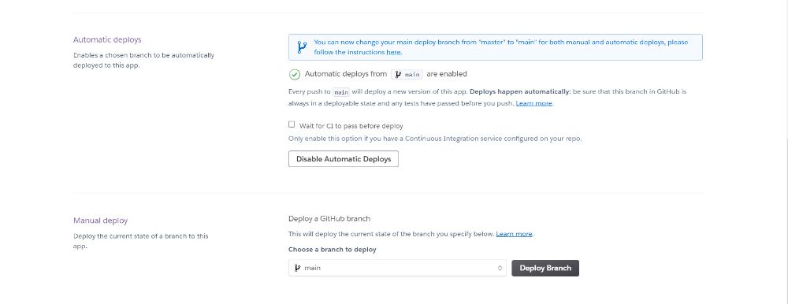Open Learn more link under automatic deploys

click(533, 103)
